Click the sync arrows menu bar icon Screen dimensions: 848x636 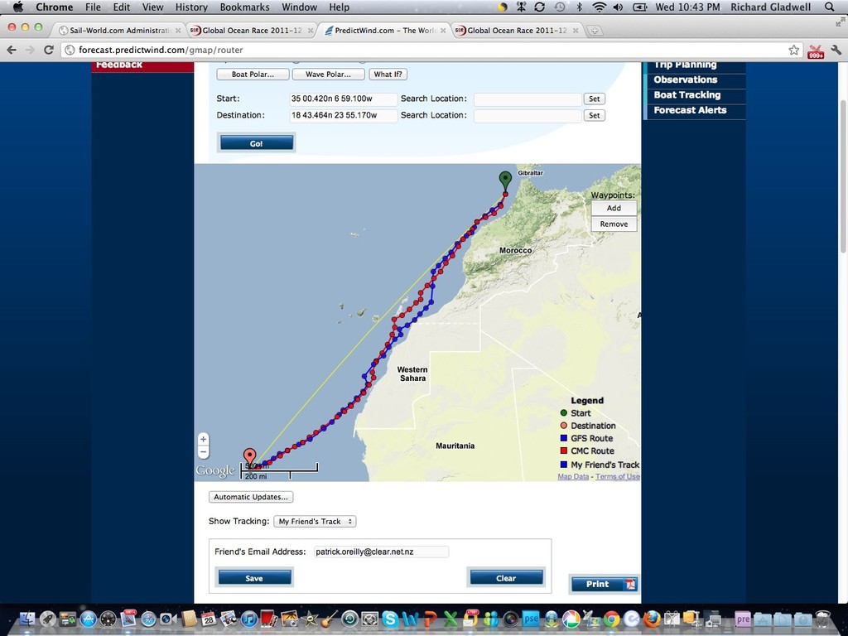point(539,7)
